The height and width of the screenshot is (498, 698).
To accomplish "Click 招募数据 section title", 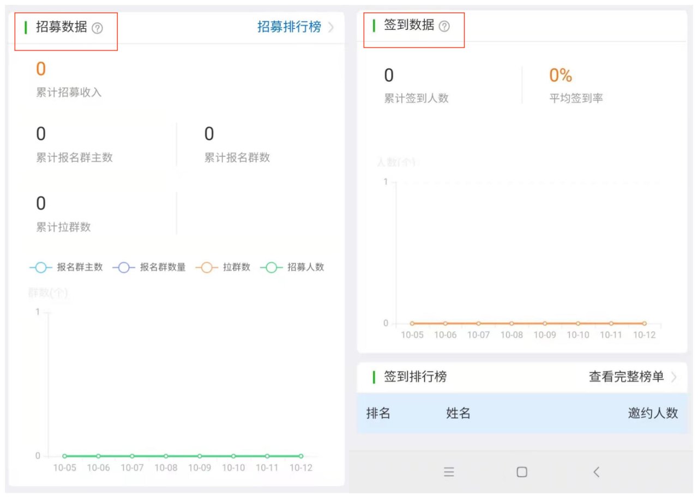I will (62, 27).
